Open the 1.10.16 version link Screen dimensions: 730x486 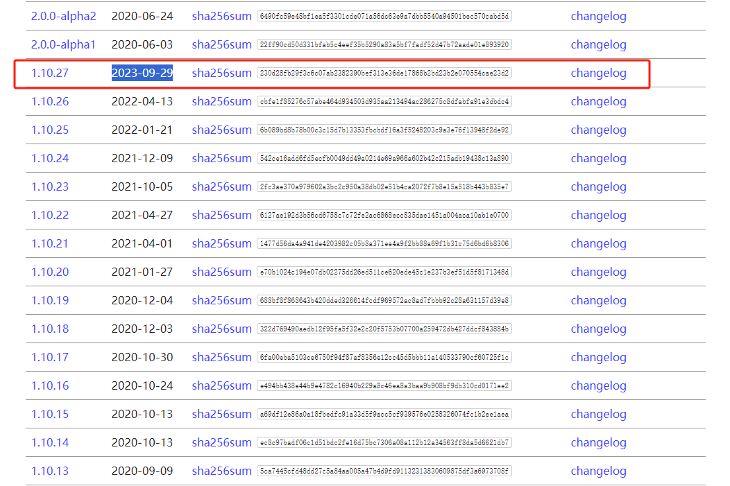tap(50, 385)
